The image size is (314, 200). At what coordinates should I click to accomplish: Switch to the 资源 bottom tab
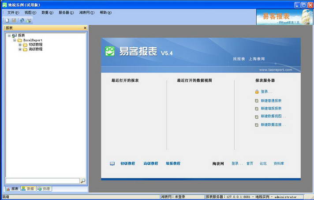(x=44, y=189)
